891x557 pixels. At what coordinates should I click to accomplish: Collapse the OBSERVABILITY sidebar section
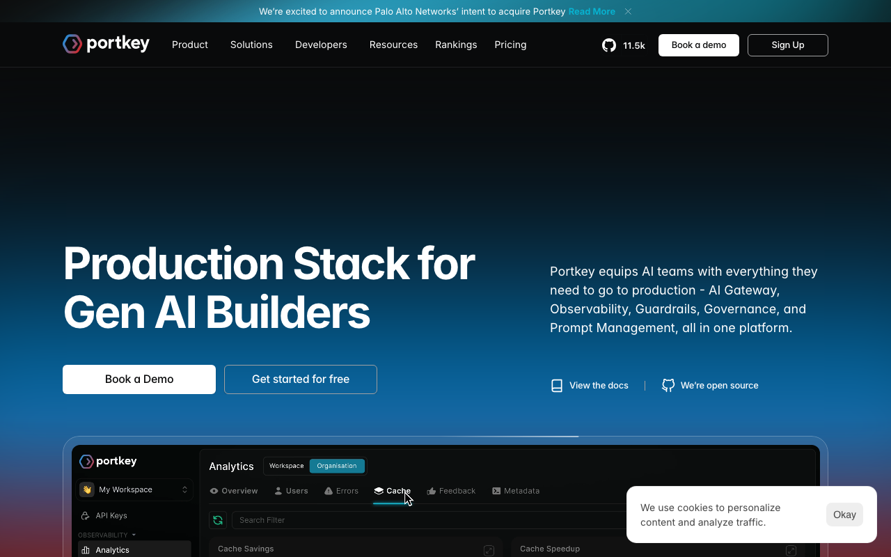(107, 535)
